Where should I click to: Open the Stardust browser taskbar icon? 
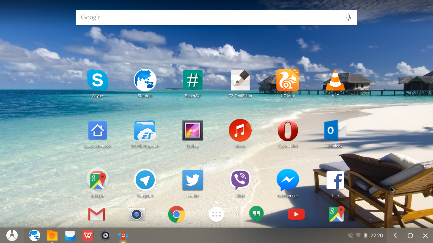point(35,235)
